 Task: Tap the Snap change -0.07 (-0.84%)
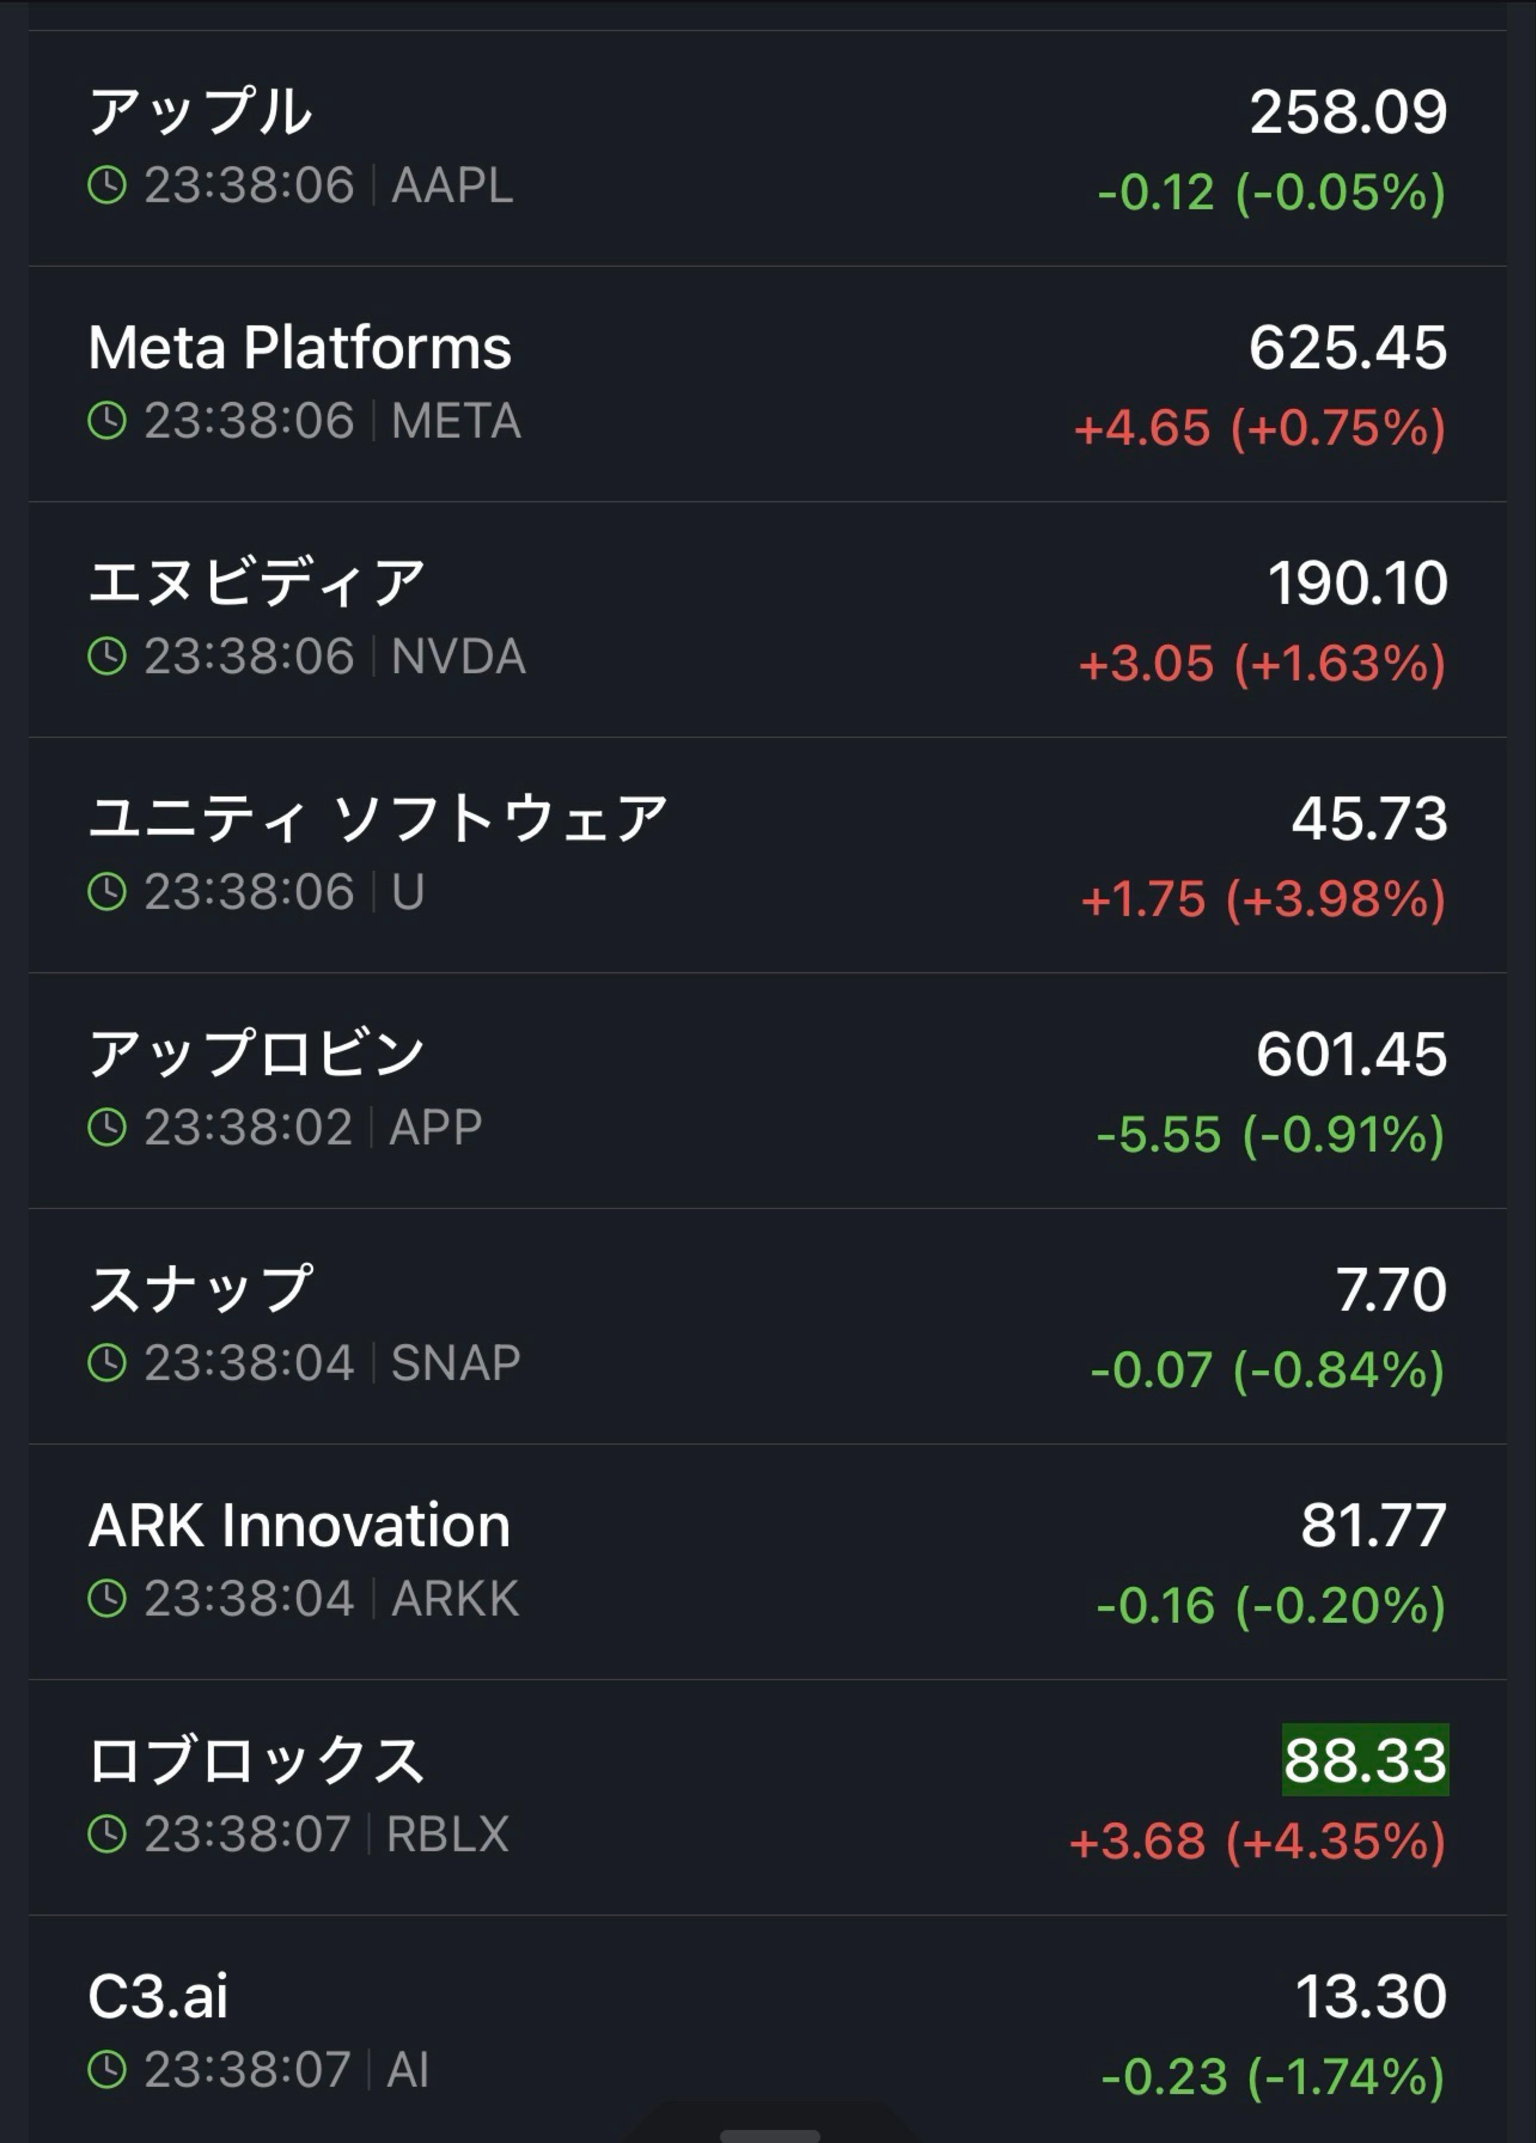1267,1370
